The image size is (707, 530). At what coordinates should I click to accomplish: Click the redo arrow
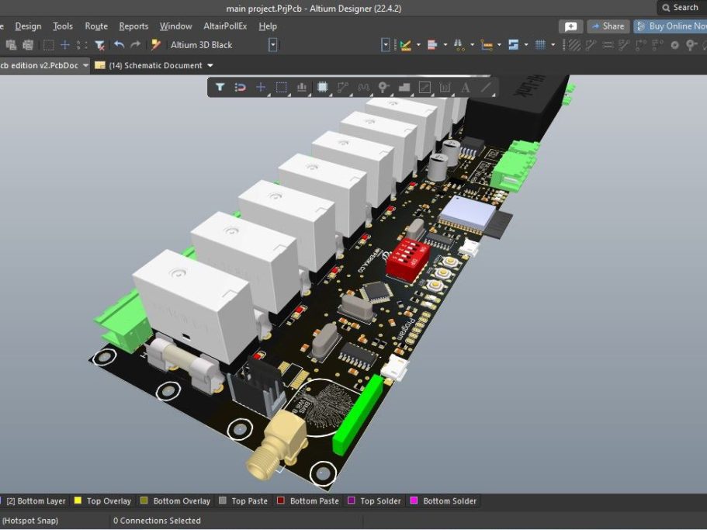point(135,44)
